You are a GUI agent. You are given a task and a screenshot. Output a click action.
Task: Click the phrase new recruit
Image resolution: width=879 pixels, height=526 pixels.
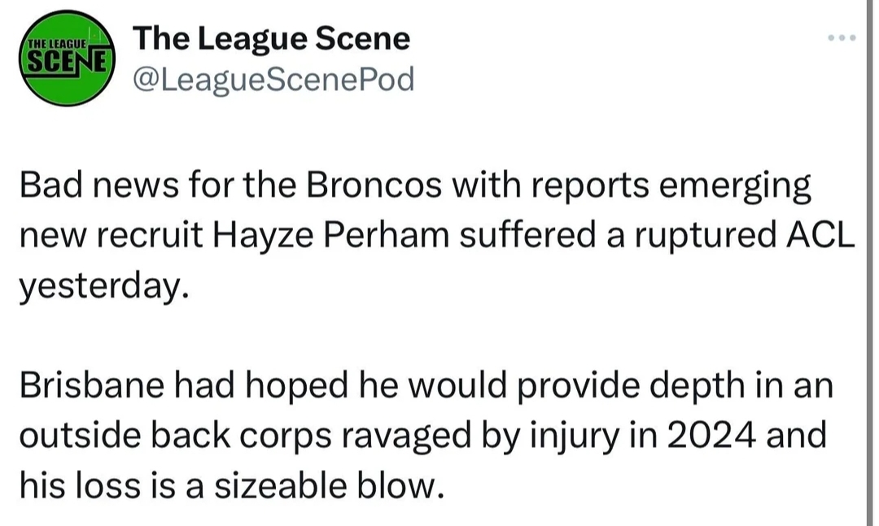pyautogui.click(x=111, y=235)
